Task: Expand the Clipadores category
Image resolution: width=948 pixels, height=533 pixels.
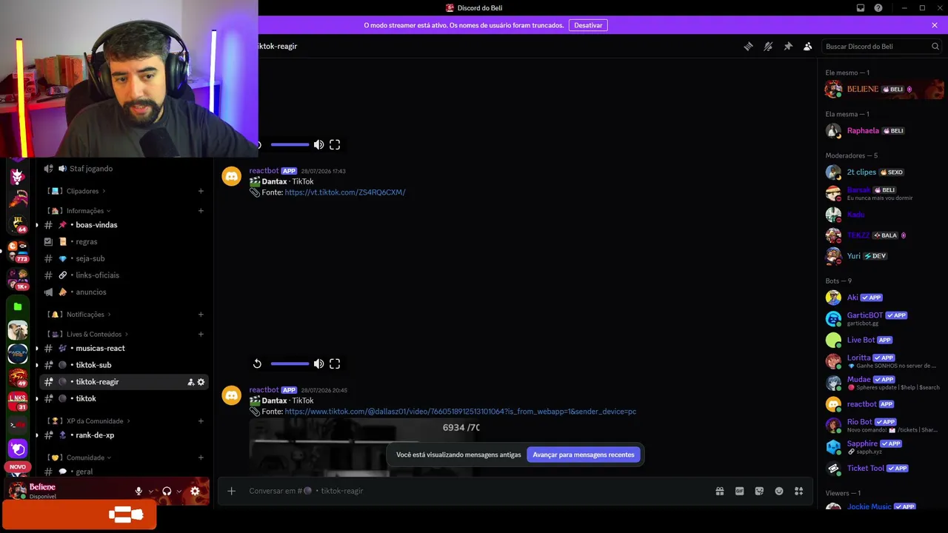Action: pos(76,191)
